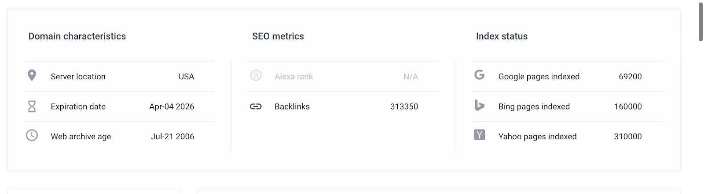The height and width of the screenshot is (194, 704).
Task: Click the server location pin icon
Action: pos(32,75)
